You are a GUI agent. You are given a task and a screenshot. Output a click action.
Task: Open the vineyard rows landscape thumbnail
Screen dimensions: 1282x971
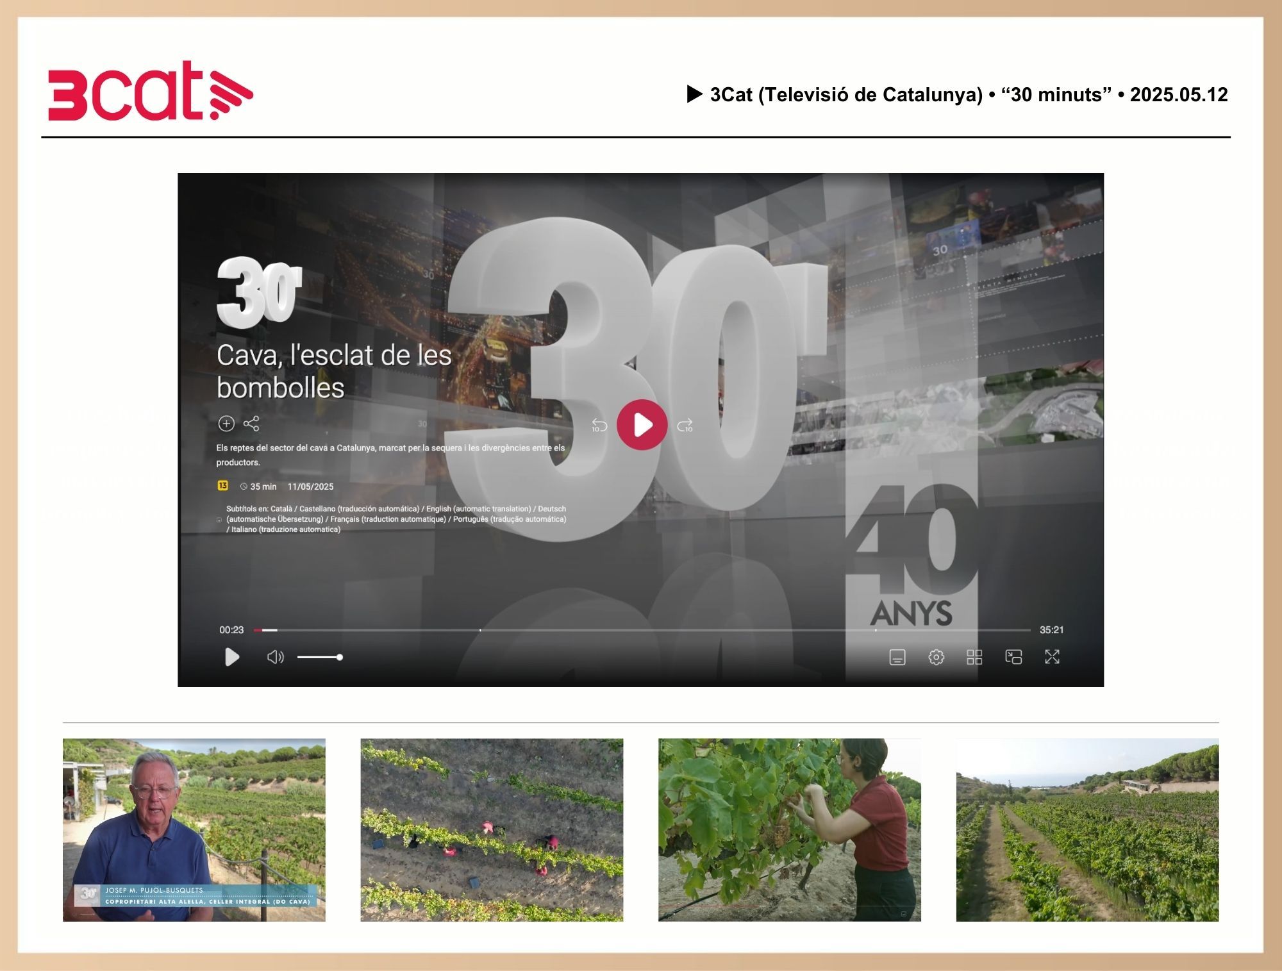[1088, 830]
